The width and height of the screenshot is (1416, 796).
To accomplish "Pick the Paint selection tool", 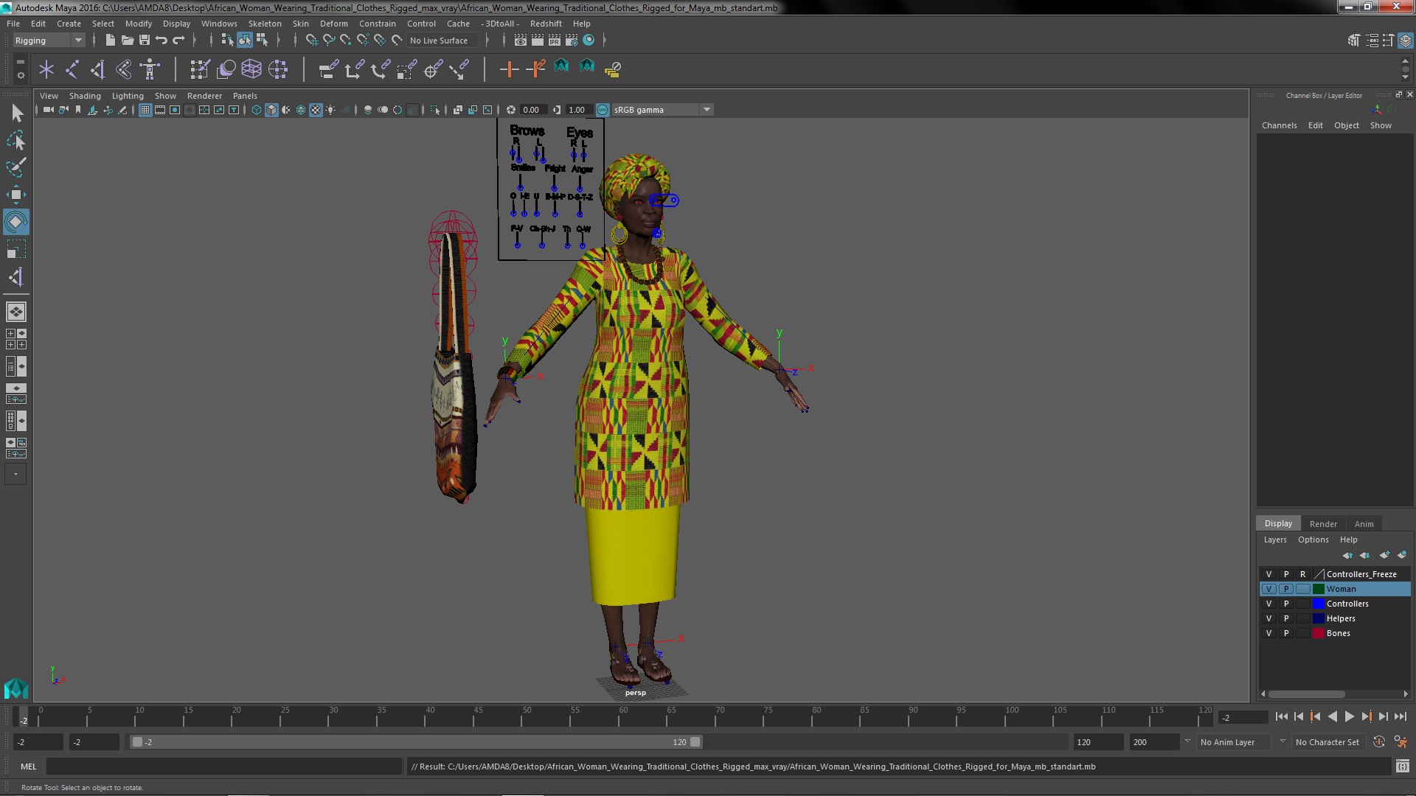I will (x=16, y=167).
